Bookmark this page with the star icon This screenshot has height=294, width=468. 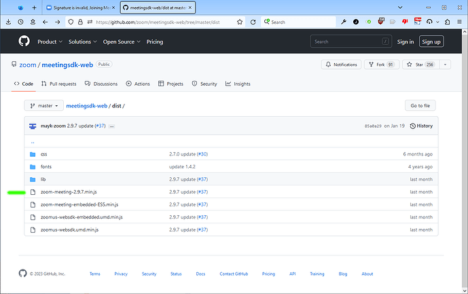click(240, 22)
